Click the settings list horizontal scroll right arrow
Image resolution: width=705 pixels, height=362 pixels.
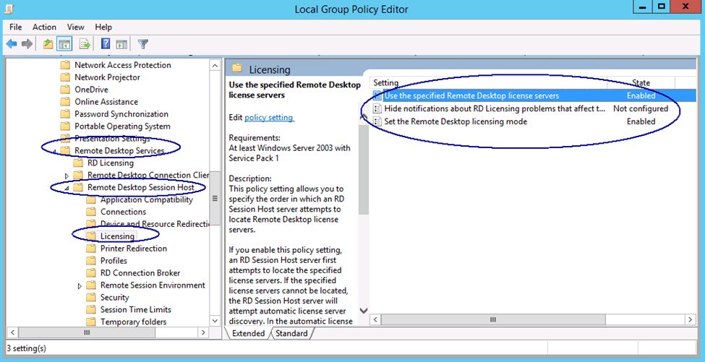point(690,319)
